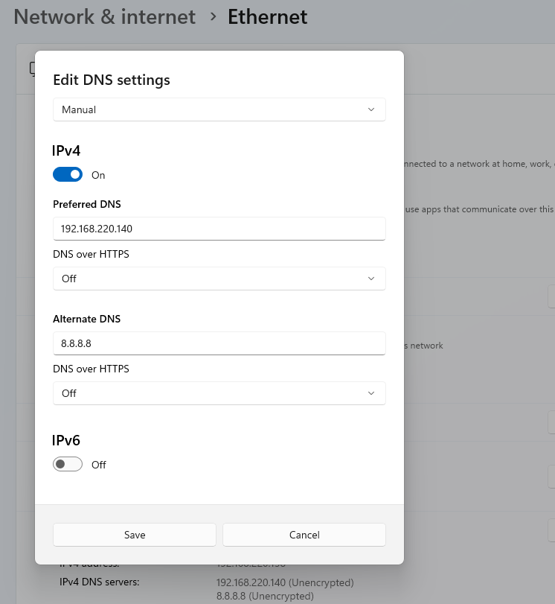The height and width of the screenshot is (604, 555).
Task: Go back to Network & internet breadcrumb
Action: (105, 17)
